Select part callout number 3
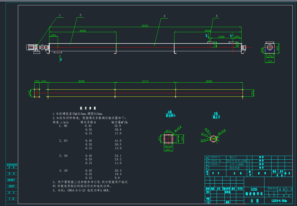Image resolution: width=297 pixels, height=206 pixels. click(x=164, y=16)
